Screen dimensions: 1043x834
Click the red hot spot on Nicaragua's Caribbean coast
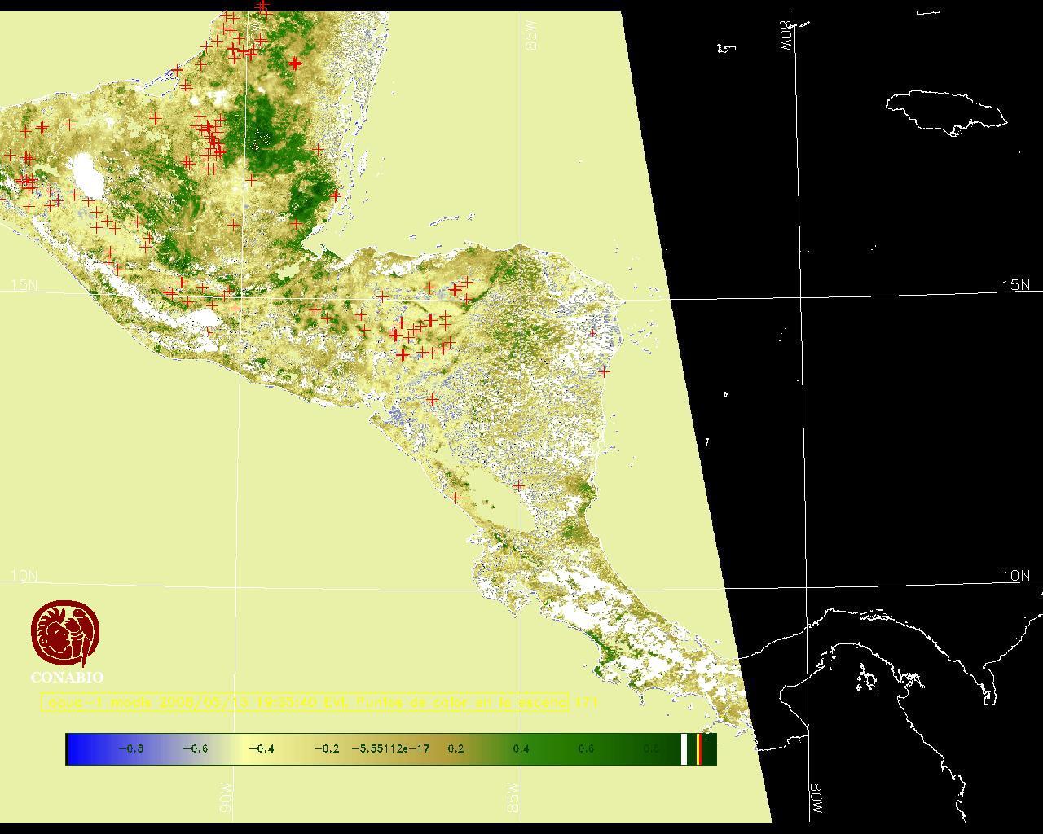click(x=604, y=371)
